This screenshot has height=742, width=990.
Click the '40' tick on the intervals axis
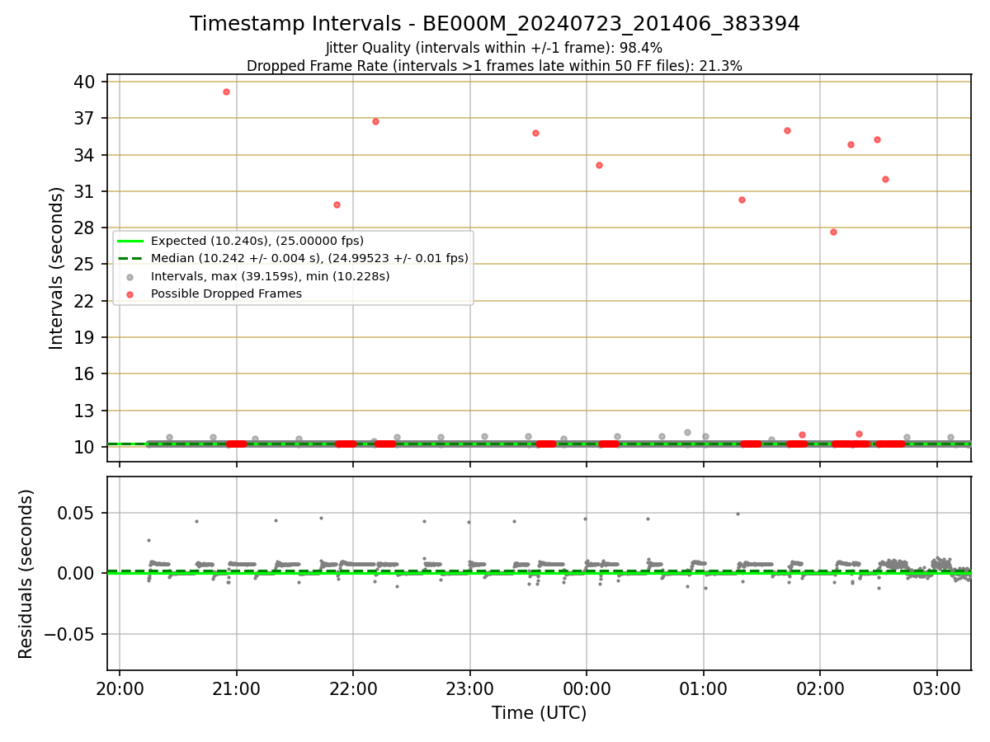(85, 82)
